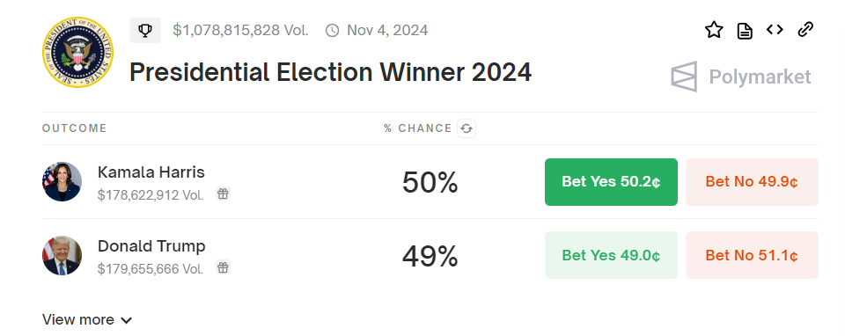Screen dimensions: 845x336
Task: Click the presidential seal image
Action: tap(78, 52)
